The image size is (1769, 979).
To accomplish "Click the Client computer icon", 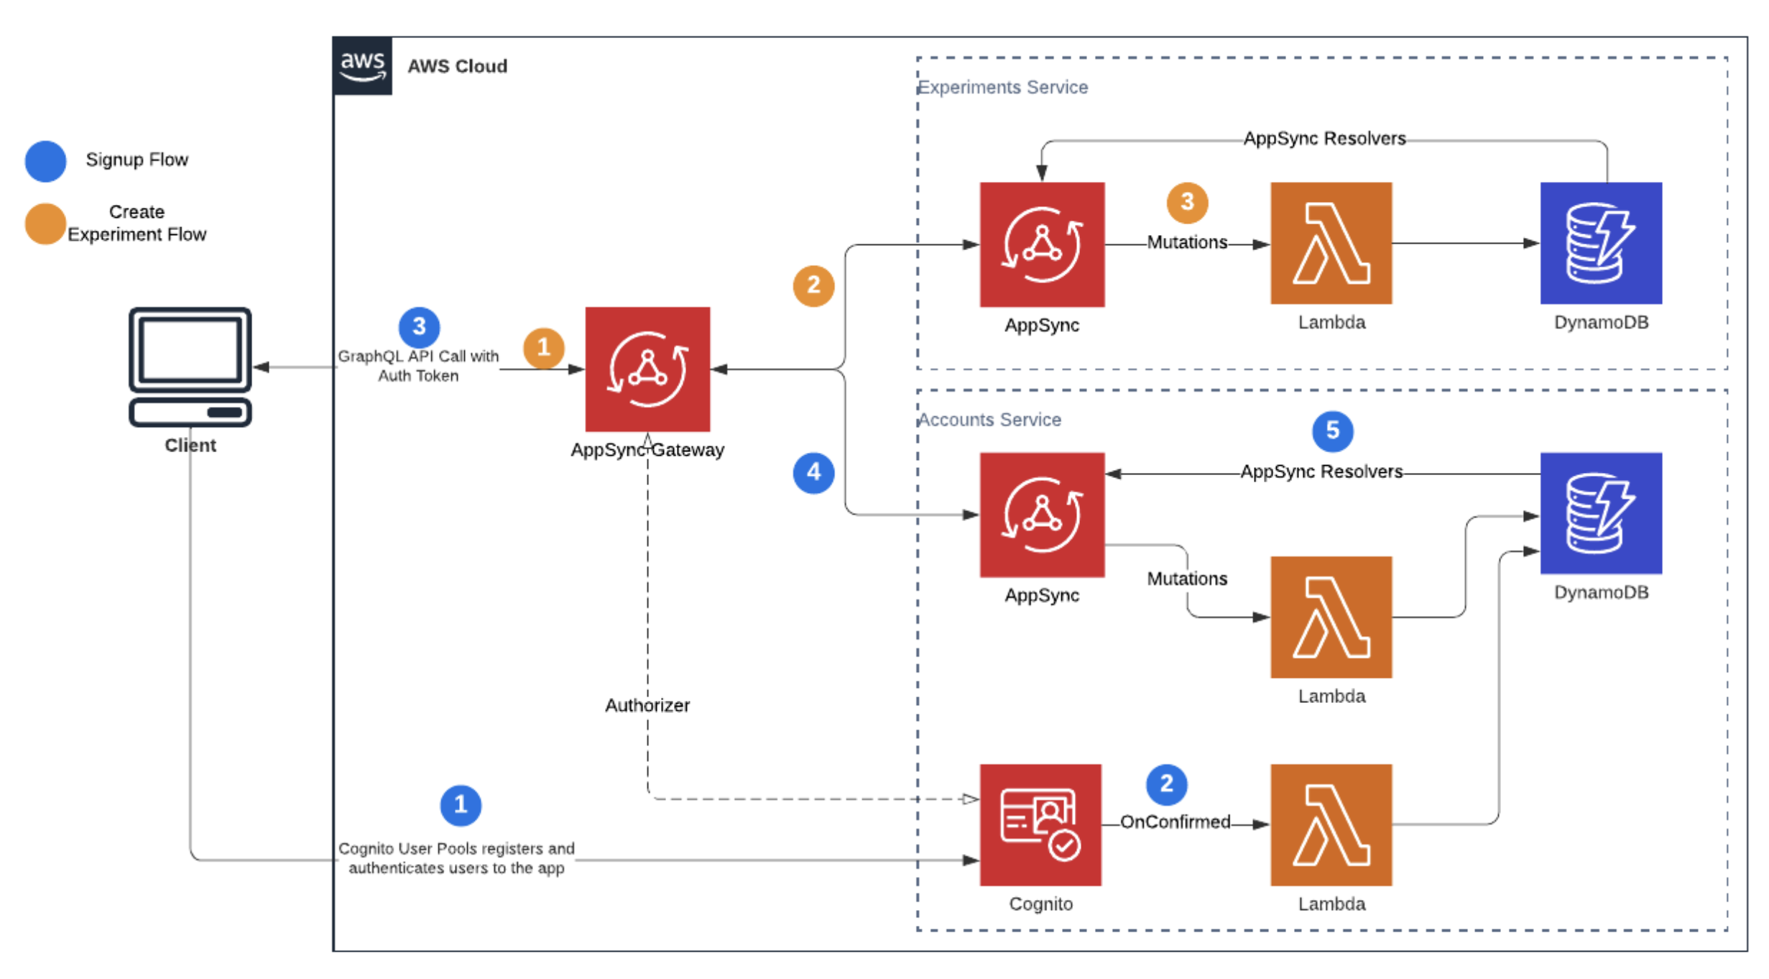I will (190, 367).
